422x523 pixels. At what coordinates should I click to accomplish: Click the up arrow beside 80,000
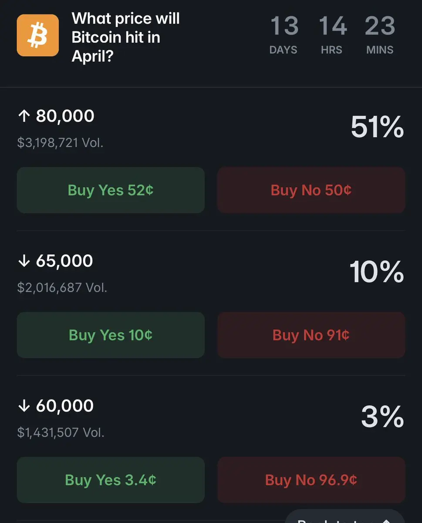click(x=24, y=116)
